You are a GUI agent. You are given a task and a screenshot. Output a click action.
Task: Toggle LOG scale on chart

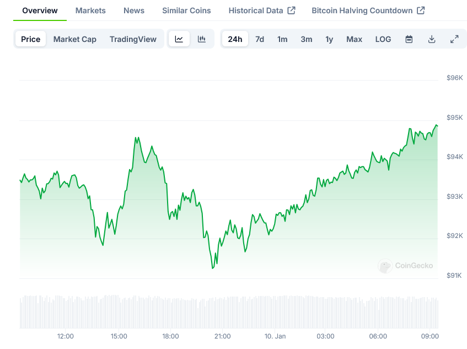click(383, 39)
